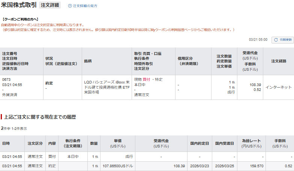Click the 約定 status in order row
This screenshot has height=171, width=294.
49,83
